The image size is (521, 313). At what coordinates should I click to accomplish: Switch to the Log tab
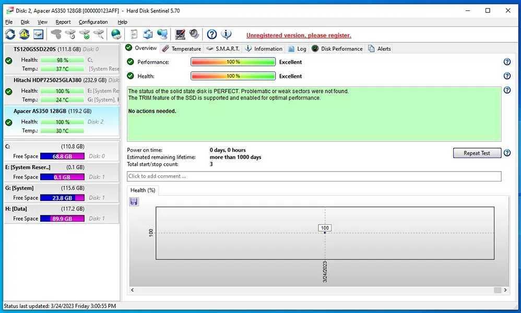pyautogui.click(x=297, y=49)
